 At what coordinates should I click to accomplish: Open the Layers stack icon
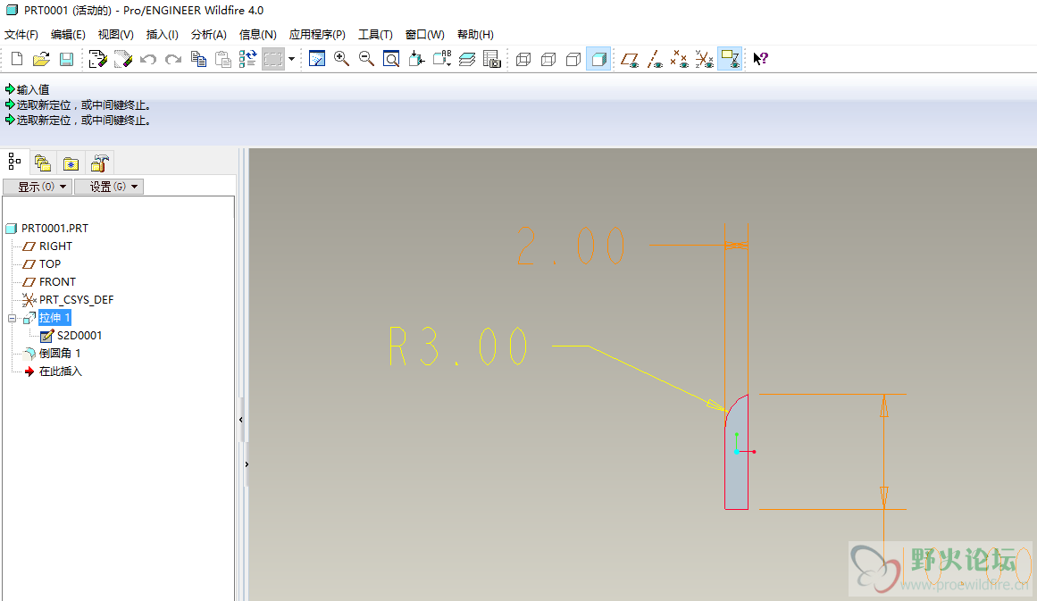(x=466, y=60)
